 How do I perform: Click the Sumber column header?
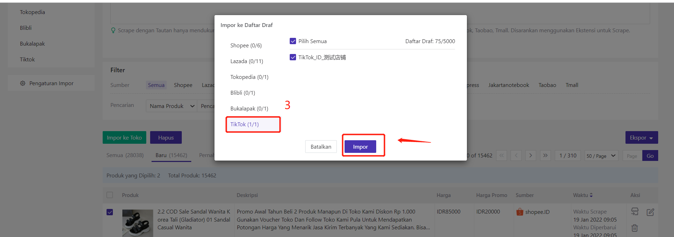(x=525, y=195)
